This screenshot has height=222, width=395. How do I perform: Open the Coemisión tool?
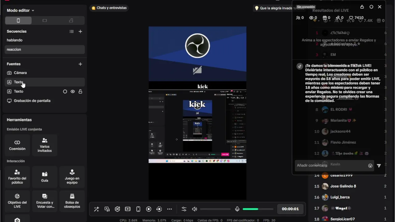point(17,145)
